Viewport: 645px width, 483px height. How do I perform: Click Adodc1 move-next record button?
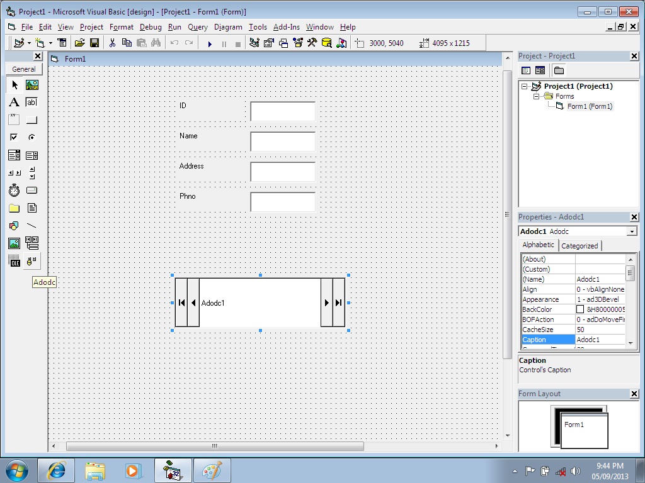coord(327,303)
